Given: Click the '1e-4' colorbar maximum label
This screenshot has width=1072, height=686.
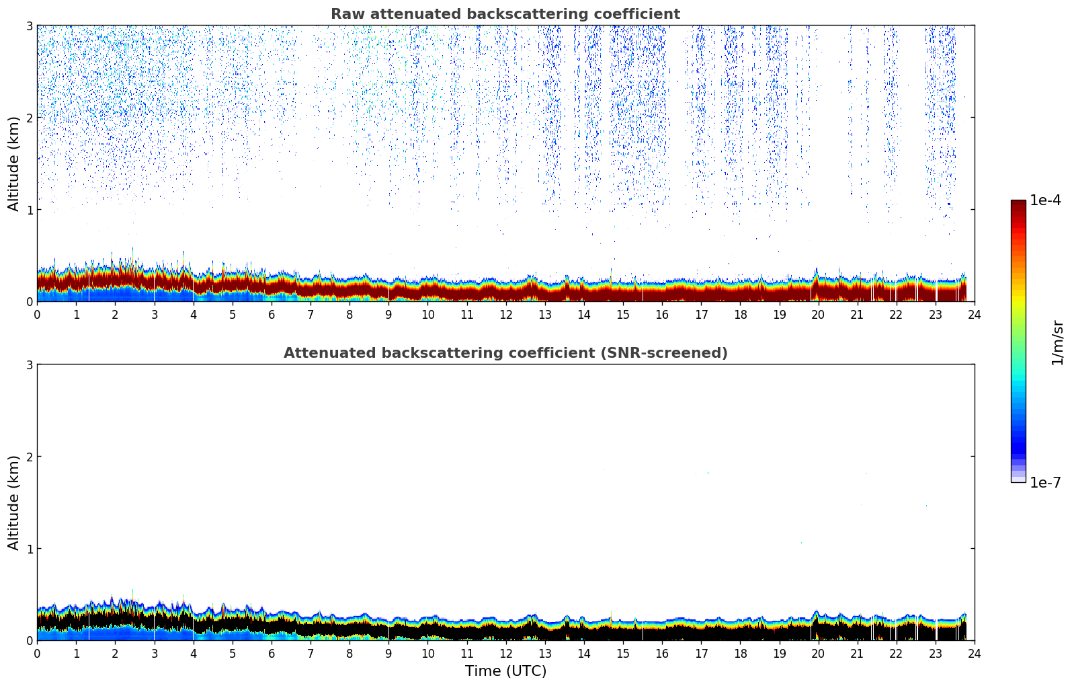Looking at the screenshot, I should click(1045, 200).
